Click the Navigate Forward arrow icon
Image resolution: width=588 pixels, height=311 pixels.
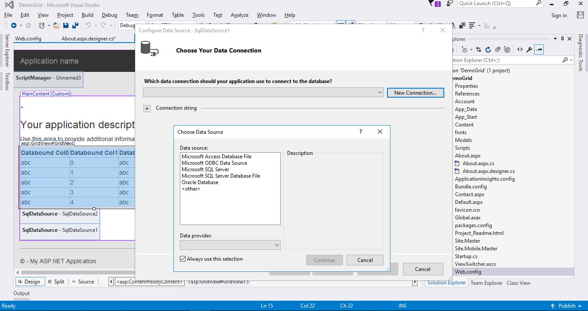28,25
